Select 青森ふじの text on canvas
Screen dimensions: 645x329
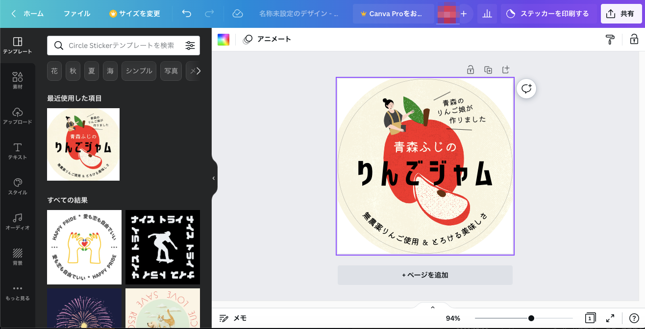coord(425,147)
